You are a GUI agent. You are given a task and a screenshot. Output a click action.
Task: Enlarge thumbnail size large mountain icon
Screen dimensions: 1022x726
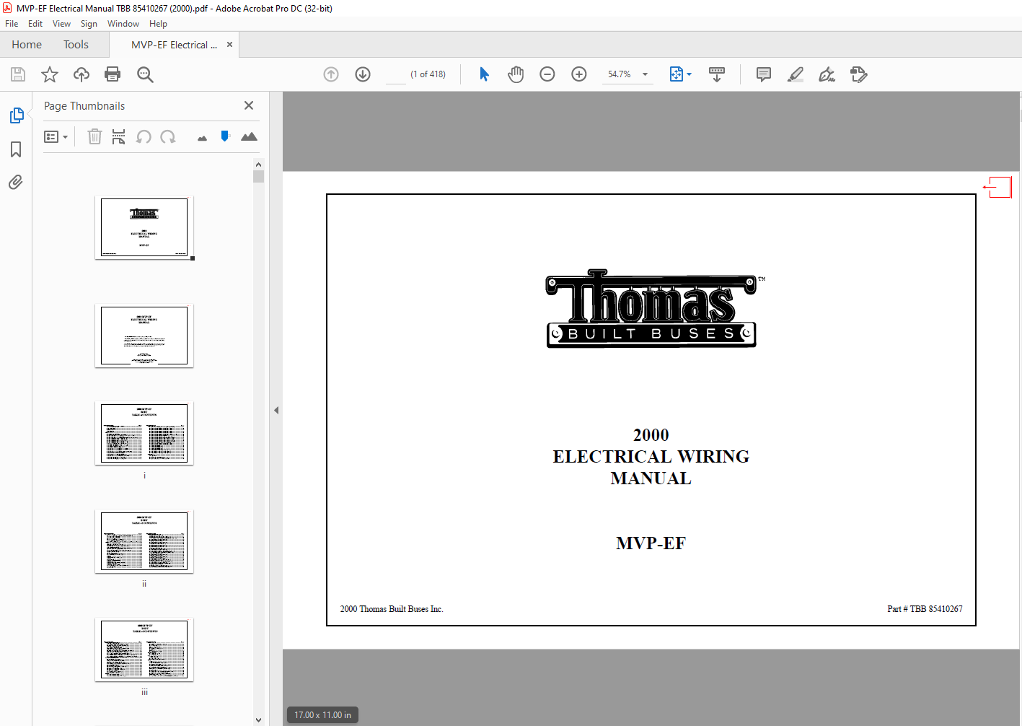[249, 136]
